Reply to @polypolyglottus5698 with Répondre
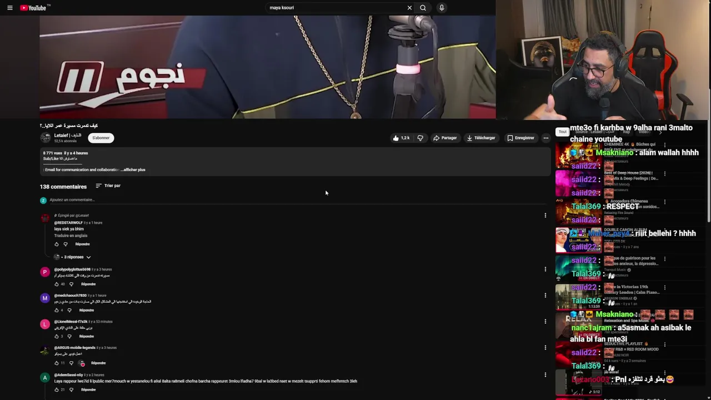Viewport: 711px width, 400px height. (88, 284)
